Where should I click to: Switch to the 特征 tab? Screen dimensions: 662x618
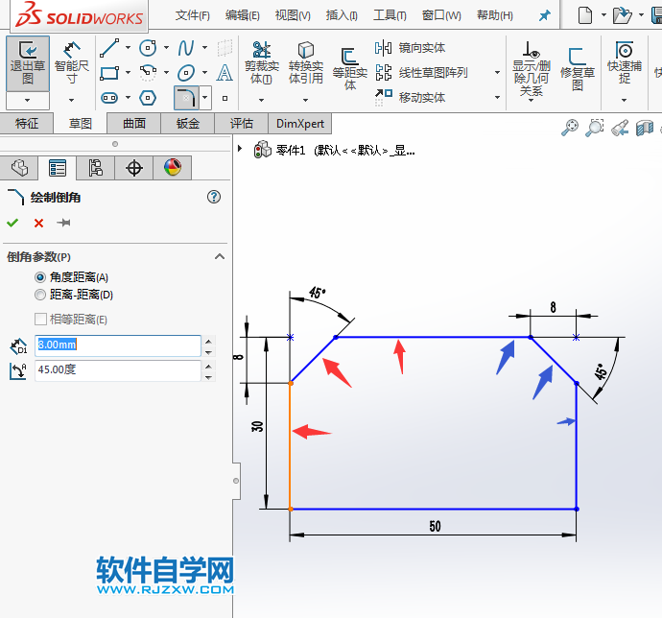pyautogui.click(x=27, y=124)
